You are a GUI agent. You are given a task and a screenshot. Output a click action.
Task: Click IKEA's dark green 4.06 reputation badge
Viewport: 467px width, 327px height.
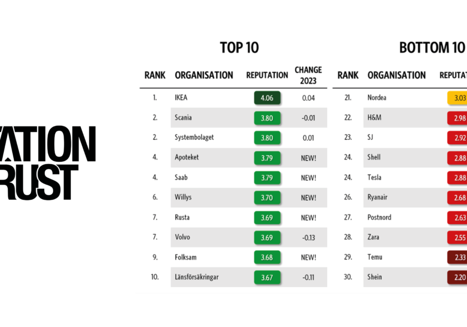pos(267,98)
